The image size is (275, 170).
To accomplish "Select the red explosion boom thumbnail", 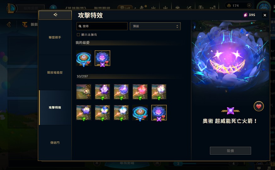I will 140,92.
